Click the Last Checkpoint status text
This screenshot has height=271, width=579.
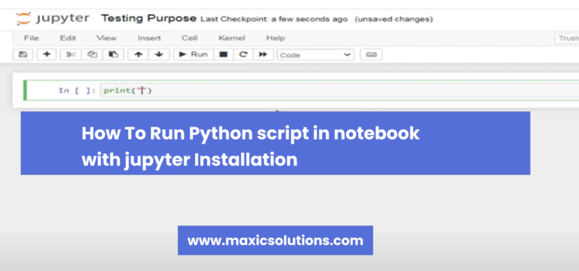tap(274, 19)
